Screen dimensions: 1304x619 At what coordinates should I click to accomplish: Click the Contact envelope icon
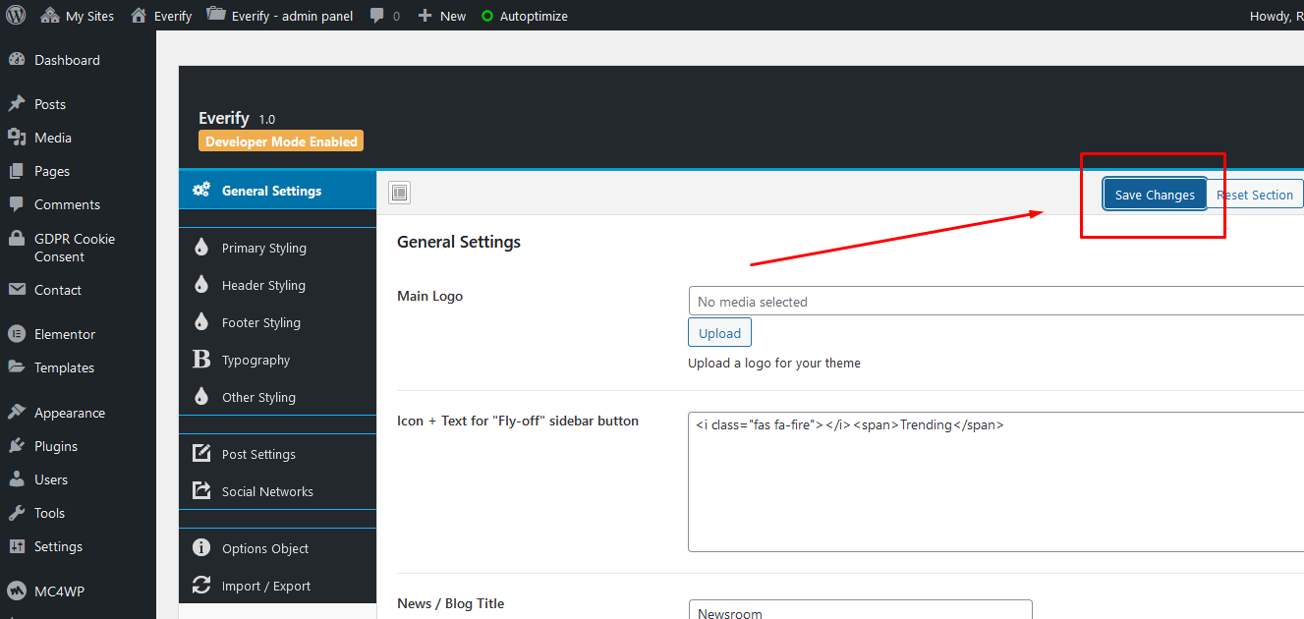(17, 290)
